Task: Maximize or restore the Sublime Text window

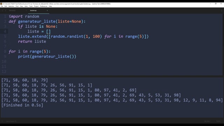Action: pyautogui.click(x=216, y=4)
